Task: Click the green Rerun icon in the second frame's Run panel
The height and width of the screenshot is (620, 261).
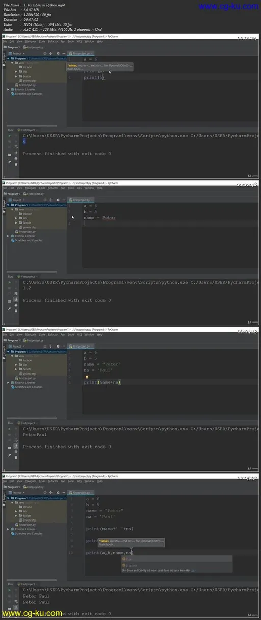Action: pyautogui.click(x=9, y=283)
